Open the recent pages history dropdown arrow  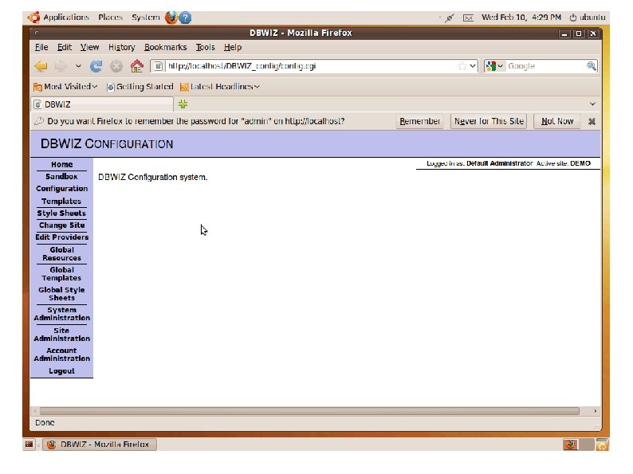pyautogui.click(x=78, y=66)
